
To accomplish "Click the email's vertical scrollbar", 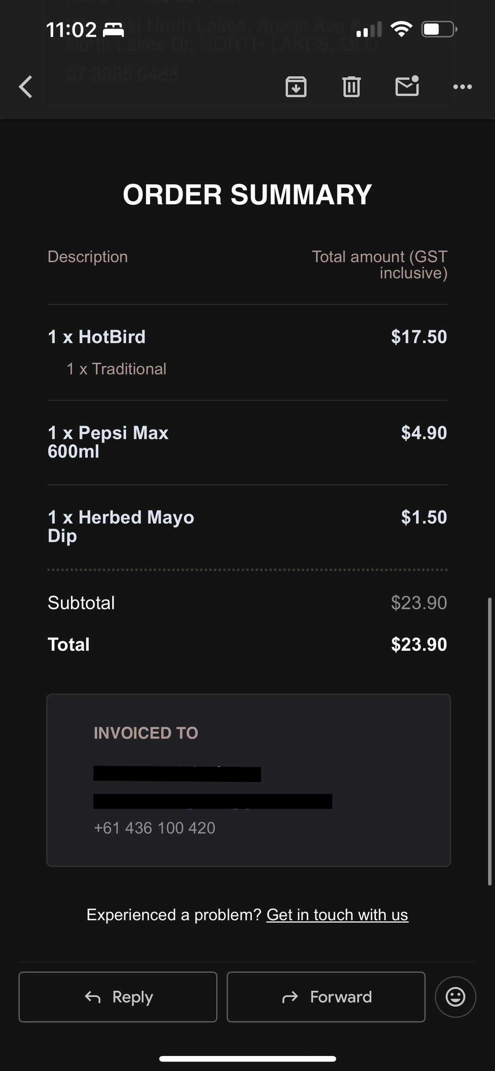I will (489, 741).
